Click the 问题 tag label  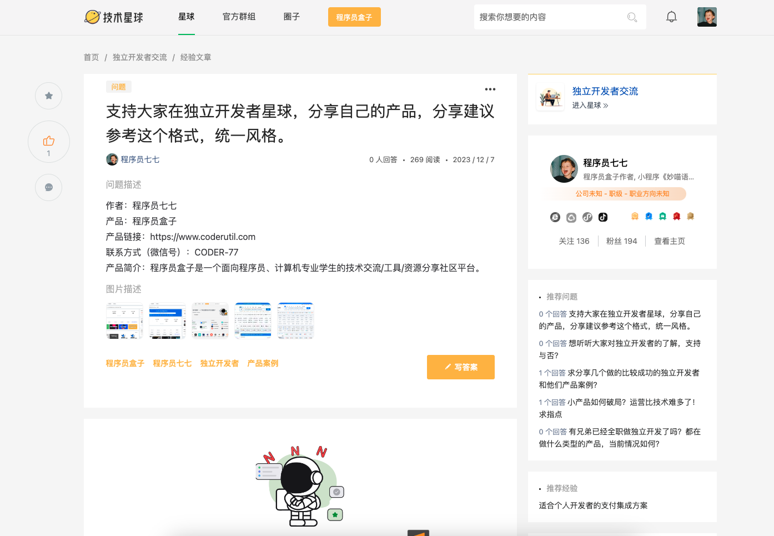point(118,87)
